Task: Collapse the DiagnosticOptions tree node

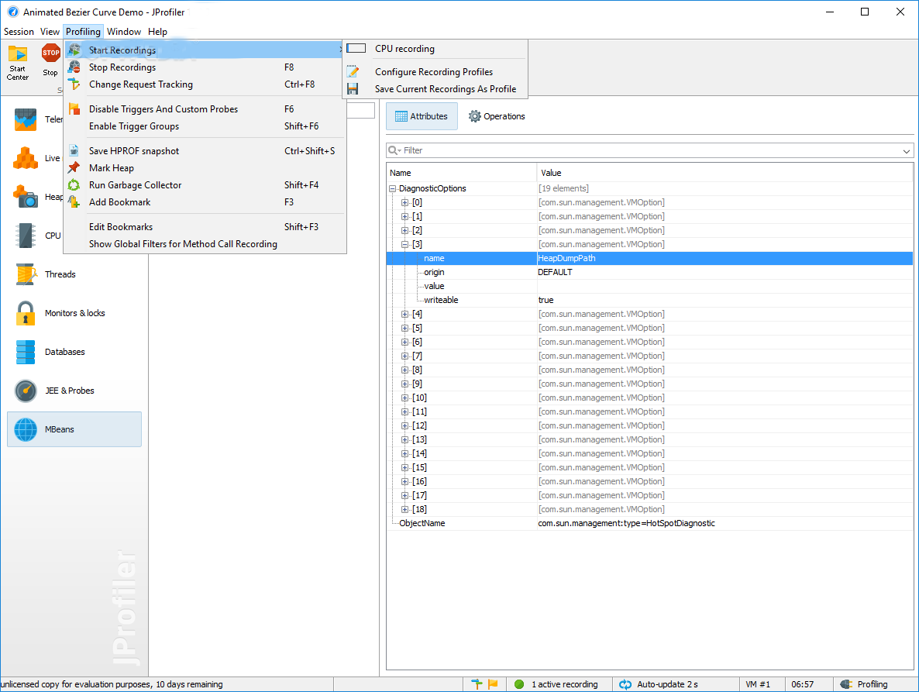Action: 393,188
